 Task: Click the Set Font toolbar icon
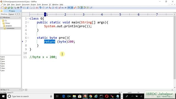[60, 8]
